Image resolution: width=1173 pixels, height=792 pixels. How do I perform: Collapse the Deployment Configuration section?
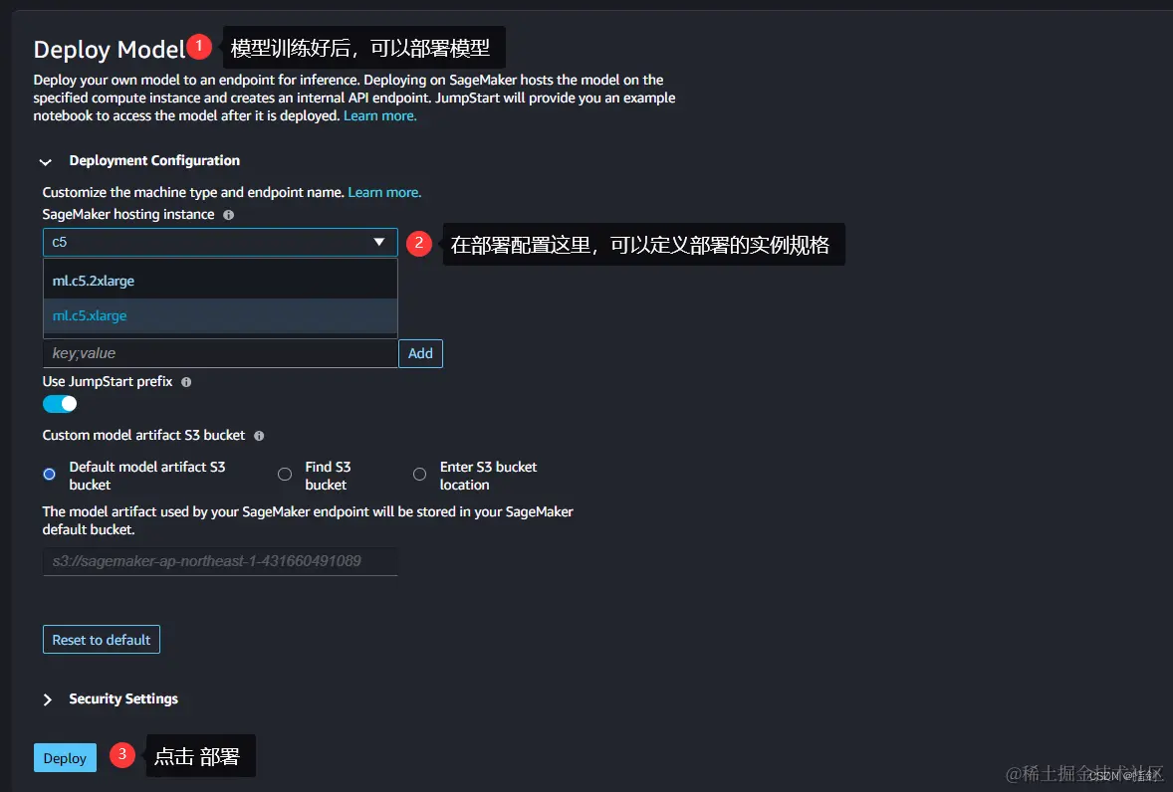(46, 161)
